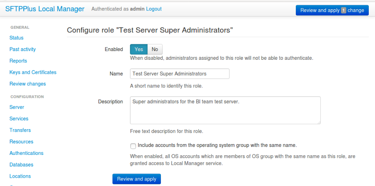Image resolution: width=375 pixels, height=186 pixels.
Task: Set Enabled to No
Action: pyautogui.click(x=155, y=49)
